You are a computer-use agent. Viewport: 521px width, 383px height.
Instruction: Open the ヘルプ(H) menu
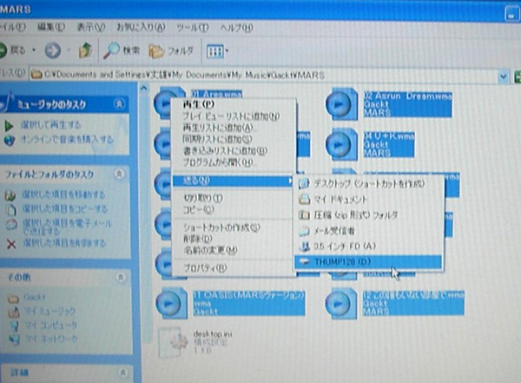236,28
